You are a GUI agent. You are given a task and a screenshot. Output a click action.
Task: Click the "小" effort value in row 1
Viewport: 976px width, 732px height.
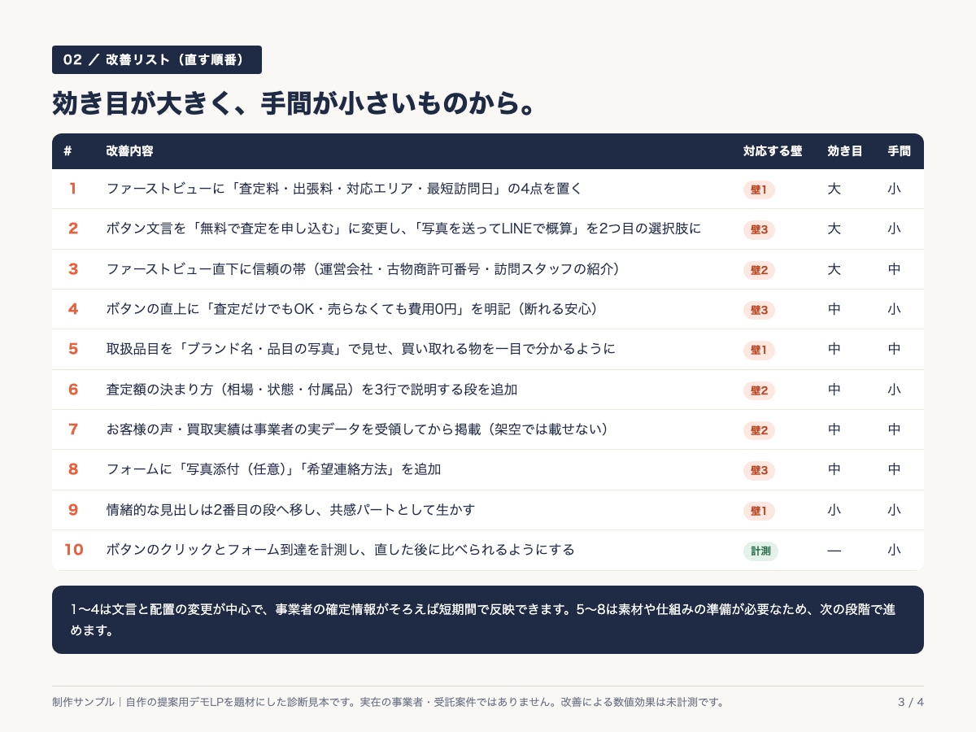(x=894, y=189)
